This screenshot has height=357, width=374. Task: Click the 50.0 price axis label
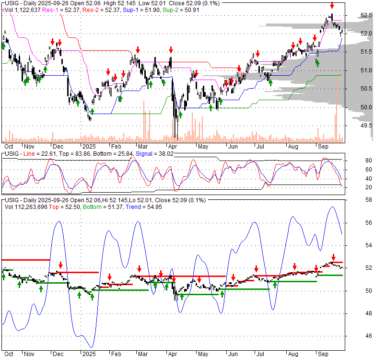coord(366,107)
